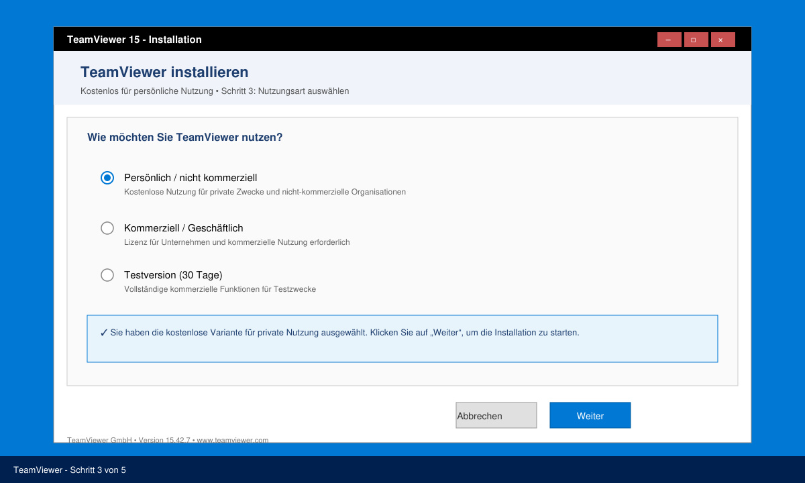
Task: Select the Persönlich / nicht kommerziell radio button
Action: (x=107, y=178)
